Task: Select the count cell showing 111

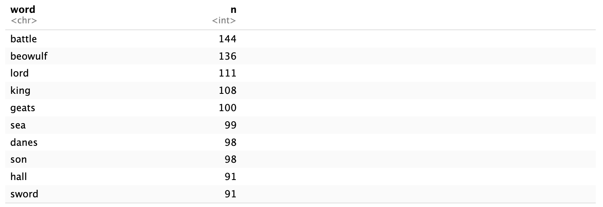Action: (x=227, y=73)
